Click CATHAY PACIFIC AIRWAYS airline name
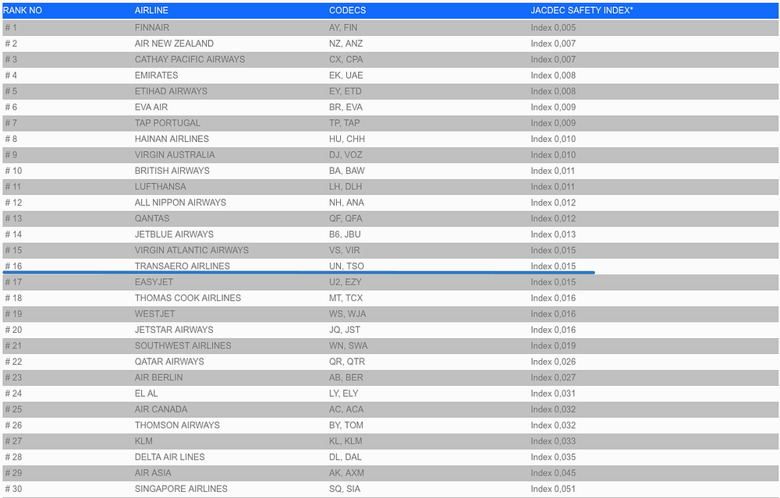 click(x=190, y=60)
